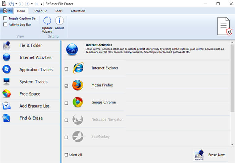Click the System Traces monitor icon
235x163 pixels.
(6, 81)
